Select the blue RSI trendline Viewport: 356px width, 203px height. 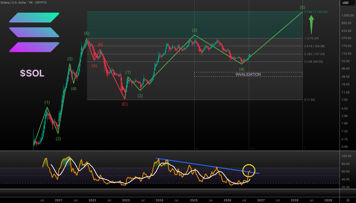[207, 166]
